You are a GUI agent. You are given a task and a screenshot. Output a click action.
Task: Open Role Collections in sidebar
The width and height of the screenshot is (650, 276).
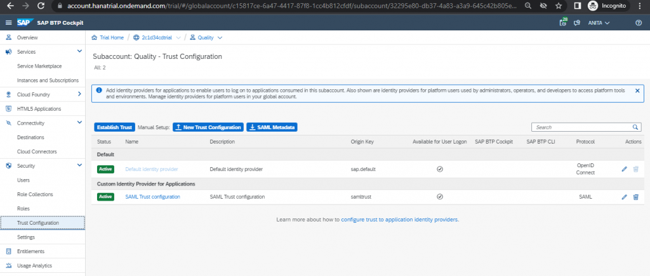tap(34, 194)
